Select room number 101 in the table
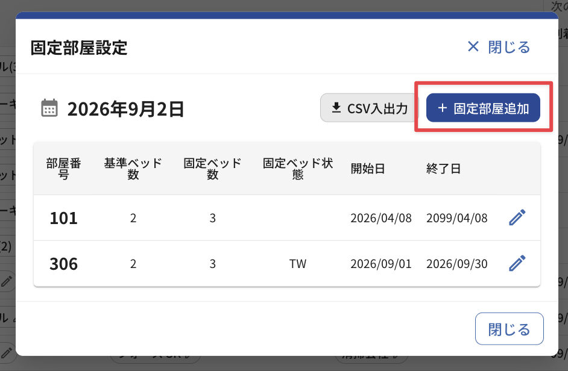This screenshot has height=371, width=568. point(63,218)
